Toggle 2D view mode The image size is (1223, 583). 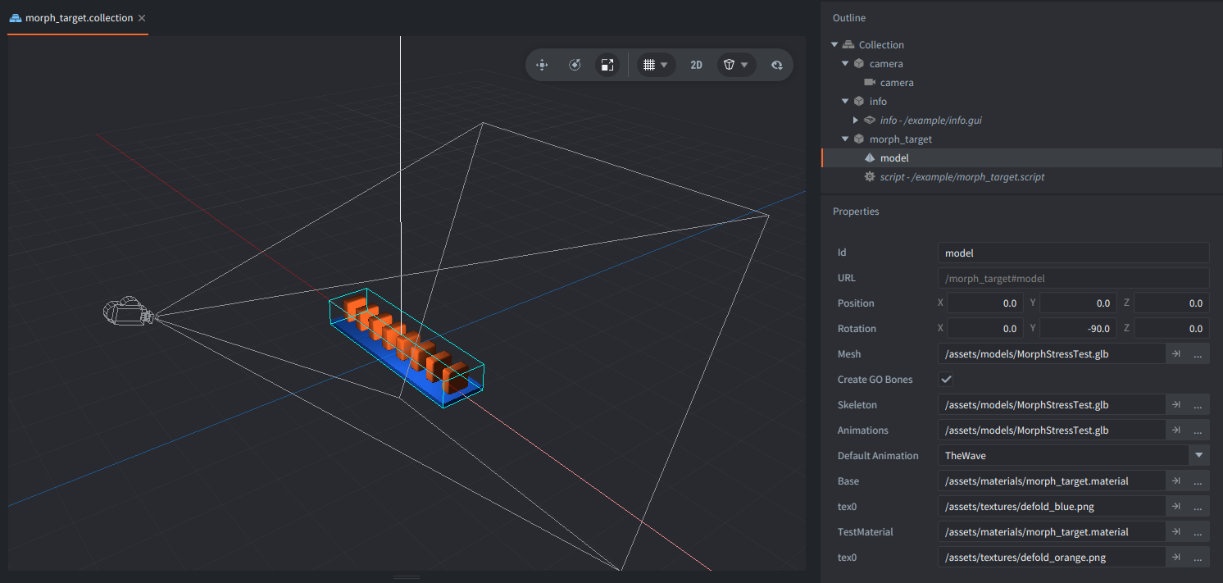[696, 65]
